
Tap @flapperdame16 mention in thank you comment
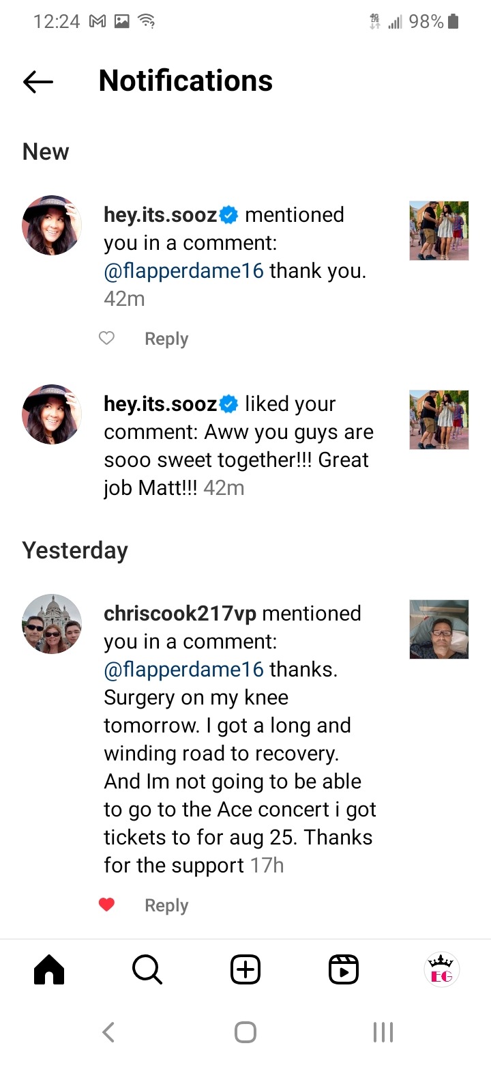pyautogui.click(x=183, y=271)
